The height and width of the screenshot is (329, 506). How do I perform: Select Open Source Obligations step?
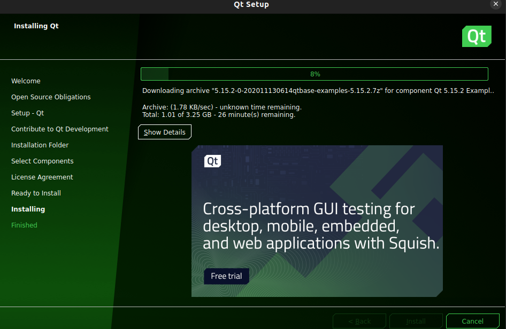(x=51, y=97)
